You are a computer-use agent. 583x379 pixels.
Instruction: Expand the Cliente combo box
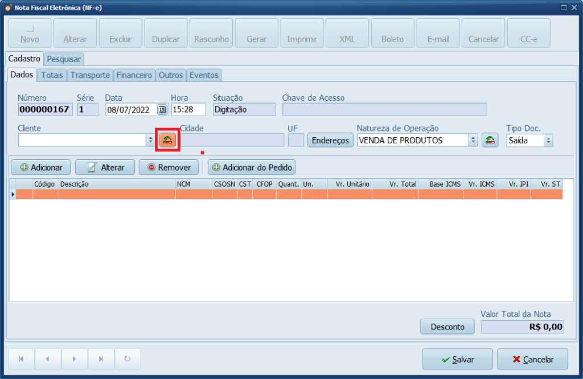coord(150,140)
